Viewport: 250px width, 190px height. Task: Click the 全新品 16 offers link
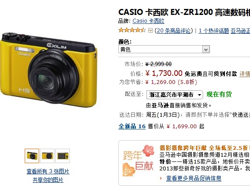132,127
